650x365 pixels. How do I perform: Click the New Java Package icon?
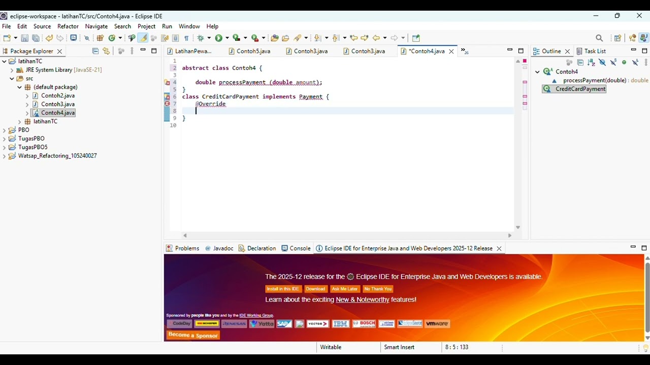100,38
